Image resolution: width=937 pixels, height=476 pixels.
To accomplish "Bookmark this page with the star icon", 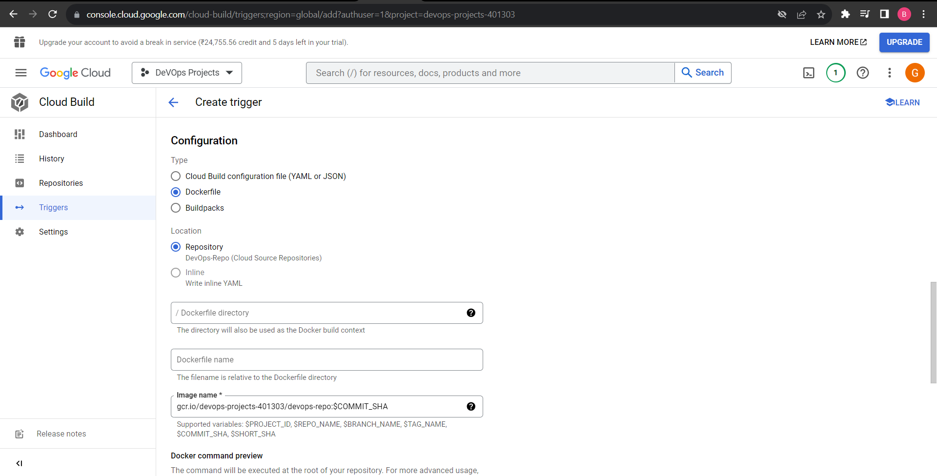I will [x=821, y=14].
